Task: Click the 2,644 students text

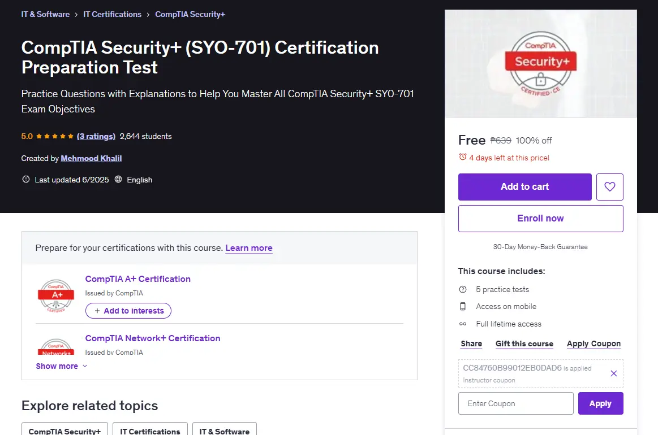Action: [x=145, y=136]
